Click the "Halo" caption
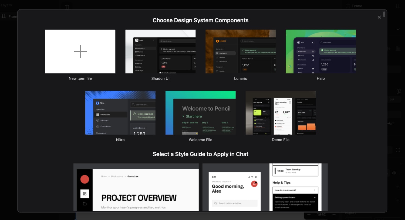Viewport: 405px width, 220px height. tap(321, 78)
